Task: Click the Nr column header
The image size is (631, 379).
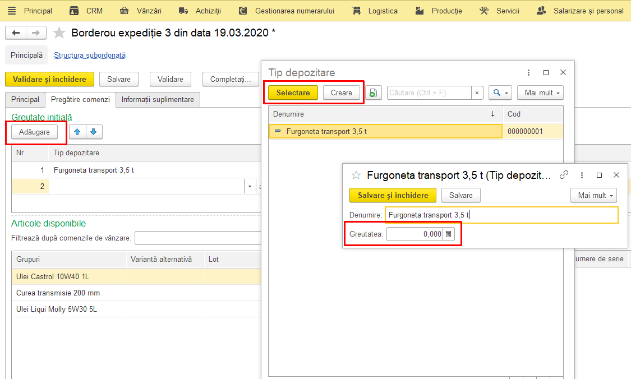Action: pyautogui.click(x=30, y=153)
